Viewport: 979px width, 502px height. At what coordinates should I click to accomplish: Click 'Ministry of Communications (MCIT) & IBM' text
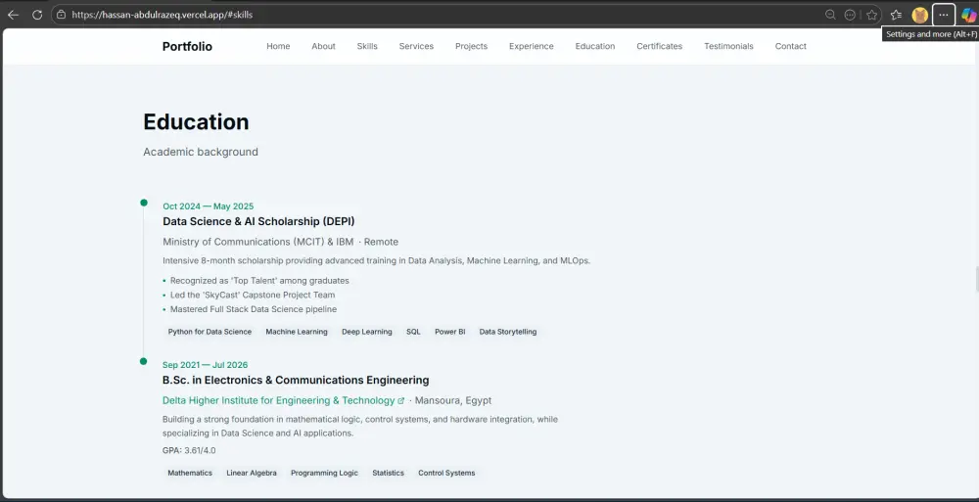click(x=257, y=242)
